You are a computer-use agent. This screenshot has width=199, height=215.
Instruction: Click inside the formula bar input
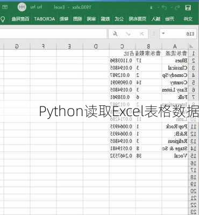click(x=53, y=33)
